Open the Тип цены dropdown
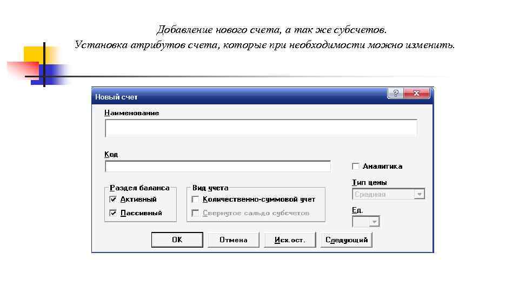Viewport: 519px width, 292px height. point(420,194)
